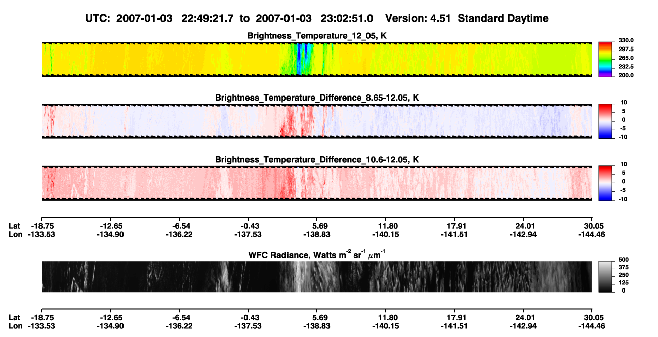Click latitude -12.65 on the axis below WFC strip
This screenshot has width=658, height=337.
pos(110,318)
